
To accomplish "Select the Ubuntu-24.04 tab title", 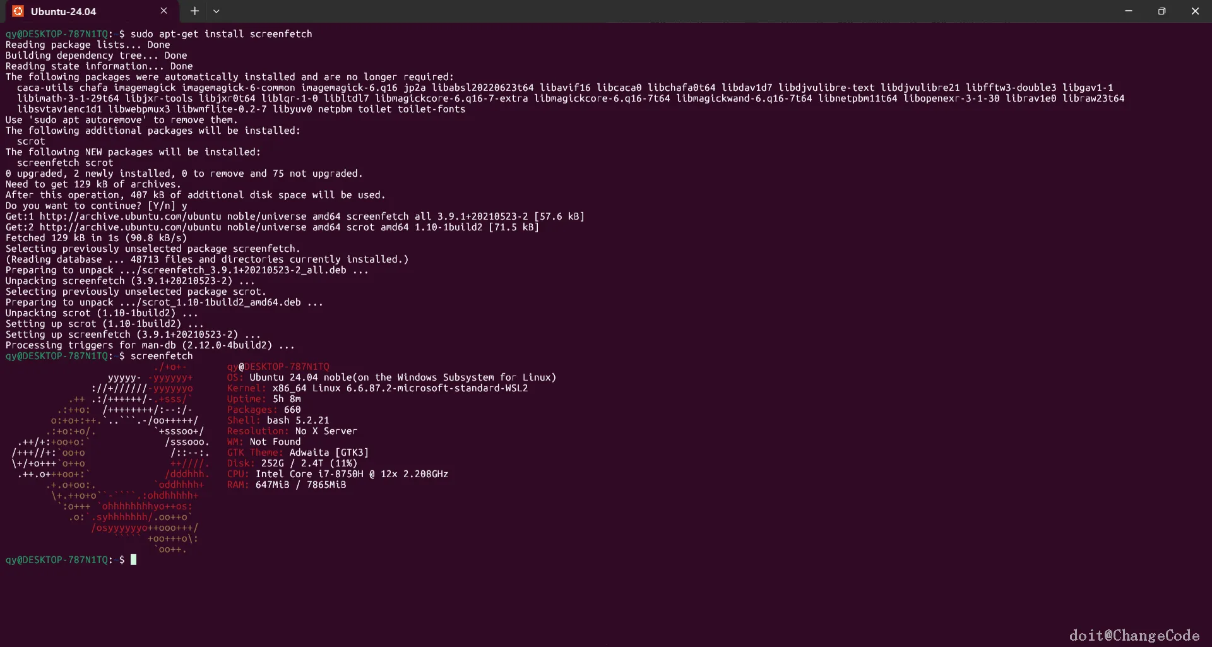I will (63, 11).
